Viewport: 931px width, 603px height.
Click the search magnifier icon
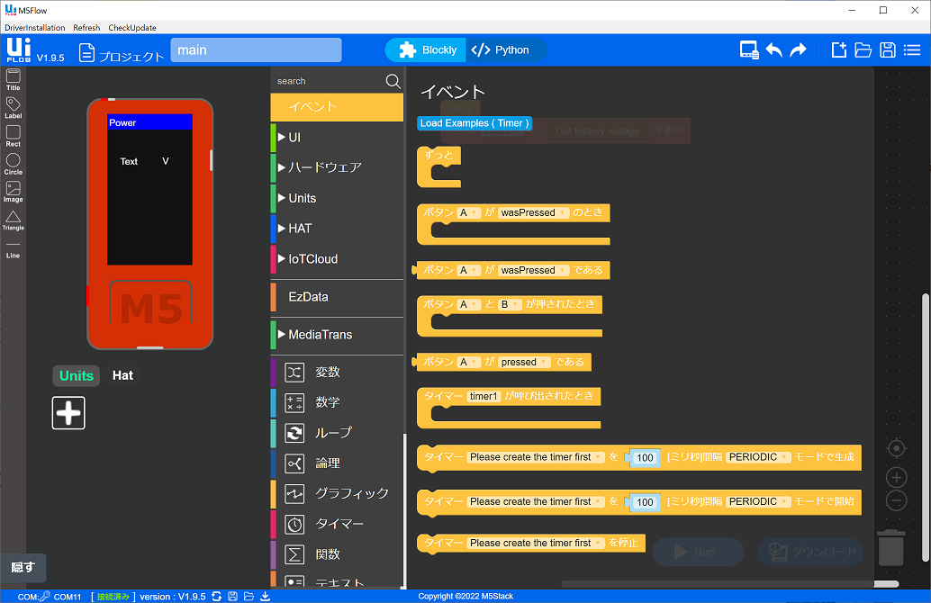click(x=393, y=81)
